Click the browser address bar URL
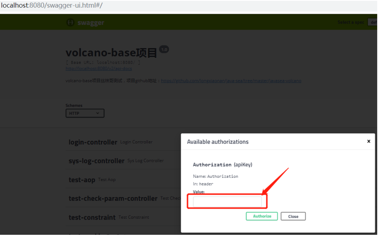 pyautogui.click(x=52, y=5)
